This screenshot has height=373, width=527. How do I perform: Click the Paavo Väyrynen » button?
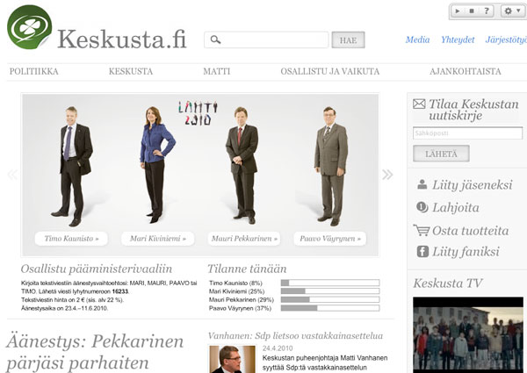pyautogui.click(x=330, y=239)
